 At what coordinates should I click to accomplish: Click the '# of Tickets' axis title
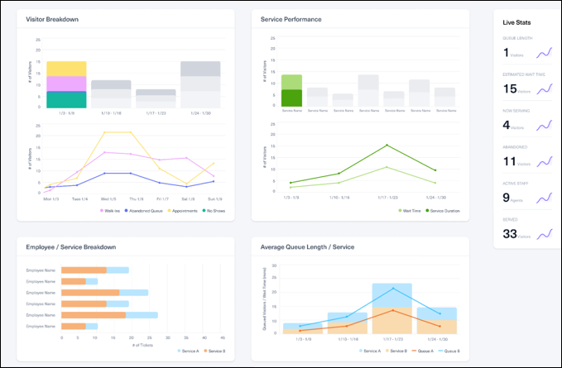pos(142,345)
